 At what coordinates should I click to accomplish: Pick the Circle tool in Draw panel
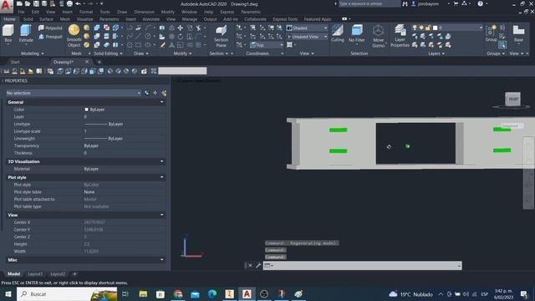148,36
